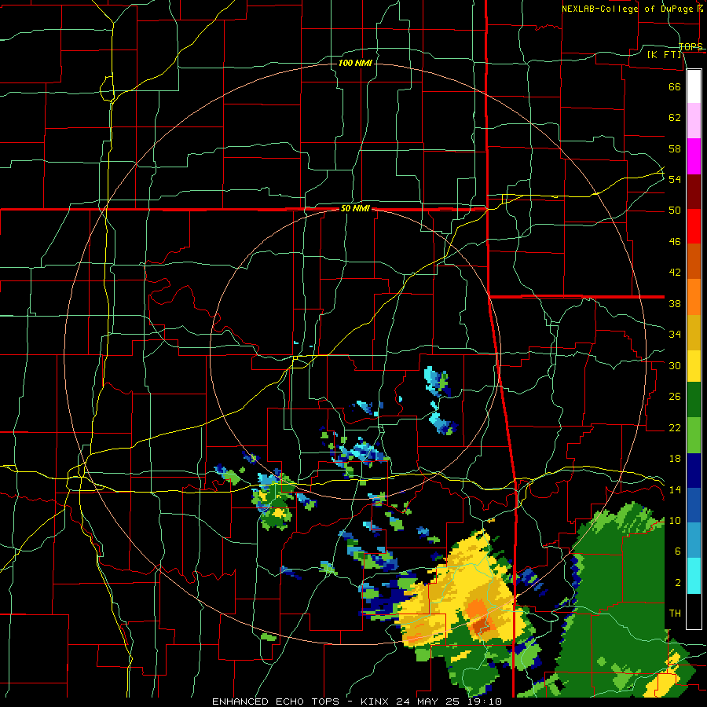The width and height of the screenshot is (707, 707).
Task: Click the legend value 18
Action: tap(675, 459)
